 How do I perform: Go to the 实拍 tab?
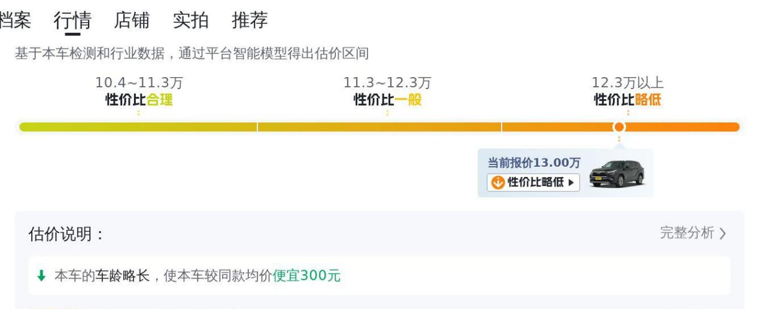[x=191, y=20]
